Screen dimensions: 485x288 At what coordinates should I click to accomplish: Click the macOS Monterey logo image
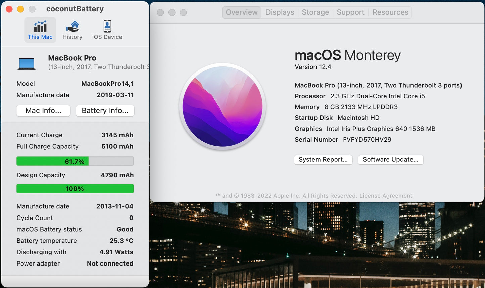click(223, 106)
